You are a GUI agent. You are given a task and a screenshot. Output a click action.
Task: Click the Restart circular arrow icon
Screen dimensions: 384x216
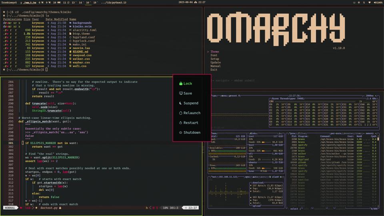(181, 123)
